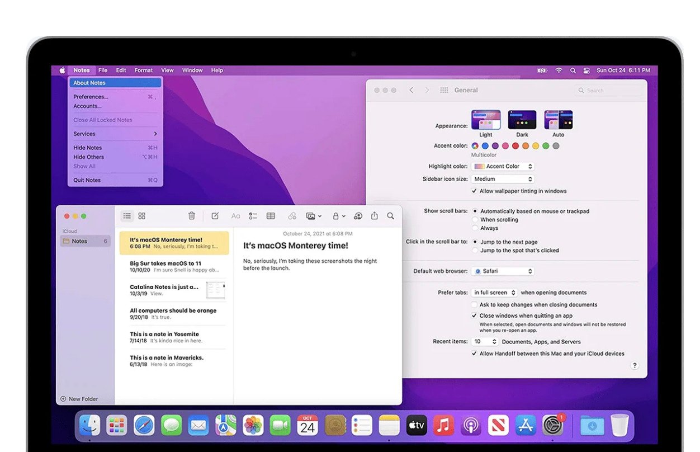Open the help question mark button
This screenshot has height=452, width=700.
point(635,365)
